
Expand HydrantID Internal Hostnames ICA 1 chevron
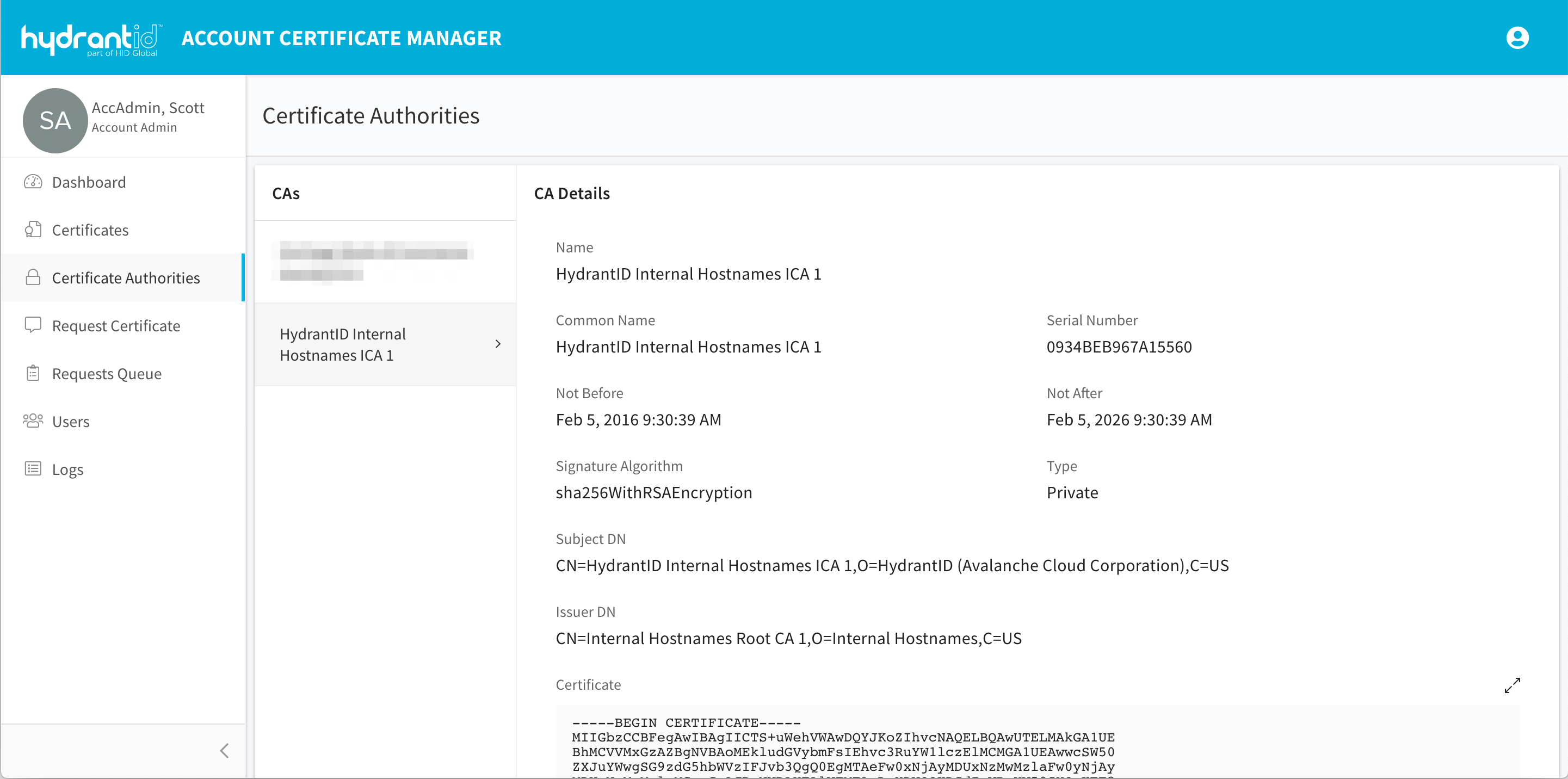point(498,344)
